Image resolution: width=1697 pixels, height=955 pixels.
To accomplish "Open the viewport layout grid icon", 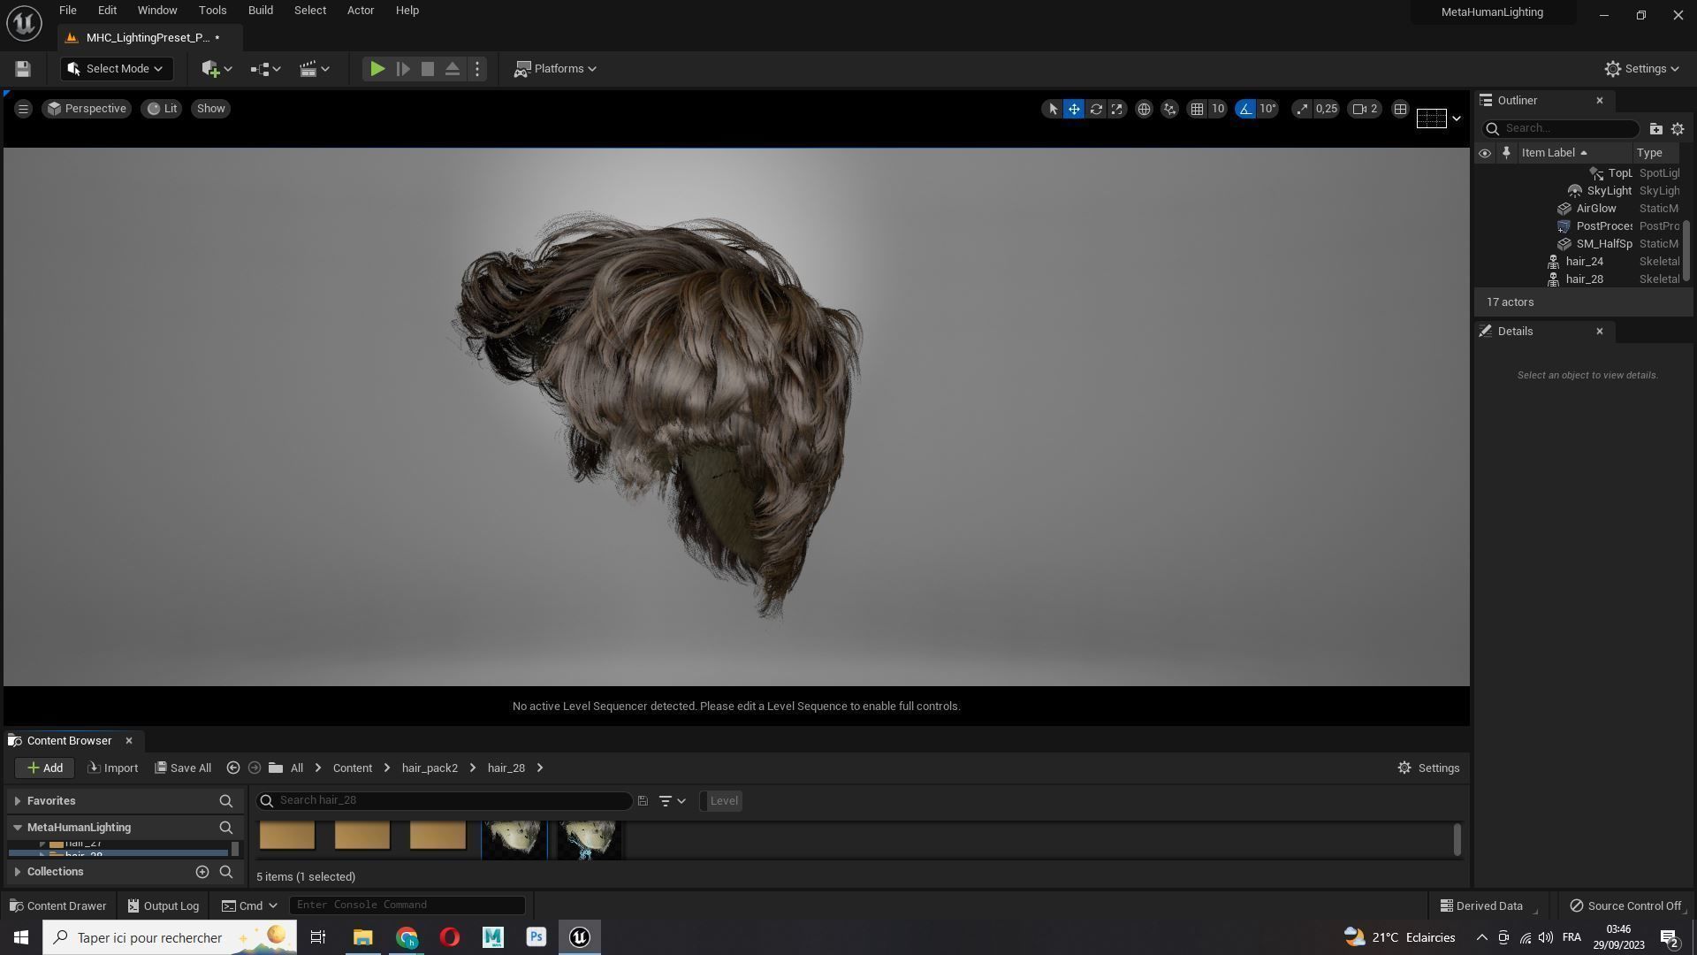I will 1400,109.
